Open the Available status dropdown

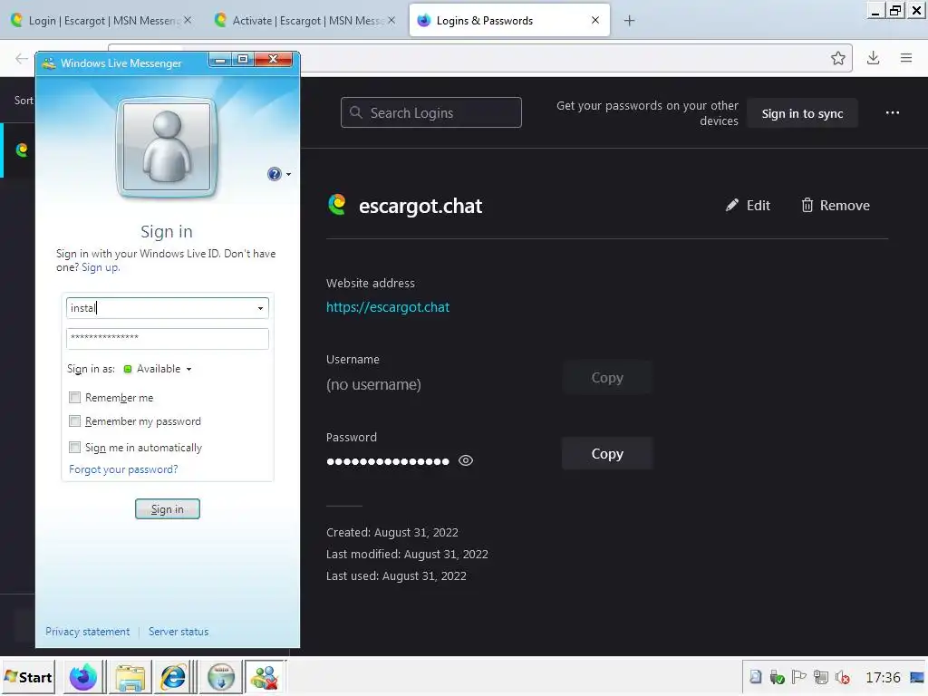point(158,369)
